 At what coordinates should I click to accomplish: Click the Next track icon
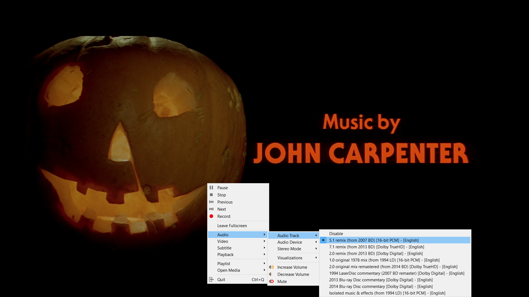point(211,209)
